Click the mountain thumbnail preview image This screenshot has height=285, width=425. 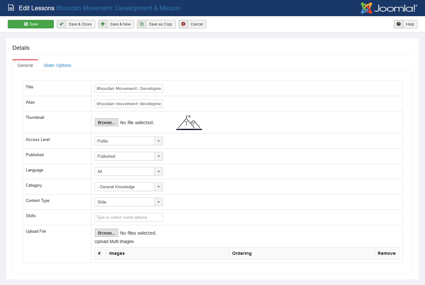[189, 123]
